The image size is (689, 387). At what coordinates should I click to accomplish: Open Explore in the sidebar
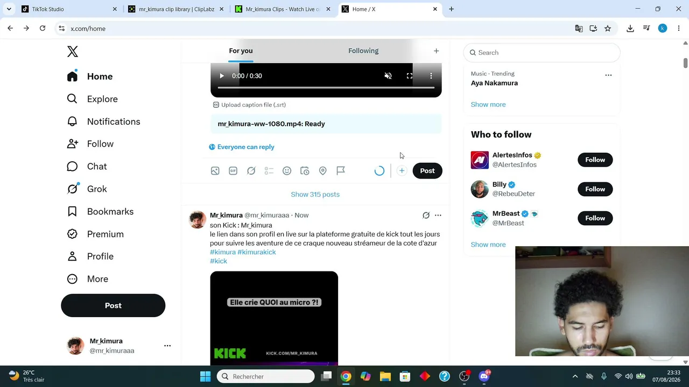coord(92,99)
